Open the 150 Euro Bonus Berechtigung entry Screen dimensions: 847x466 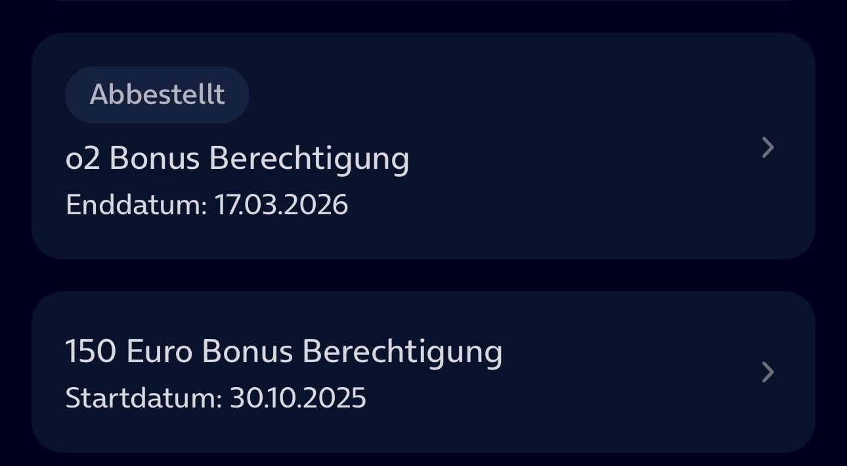pos(284,352)
